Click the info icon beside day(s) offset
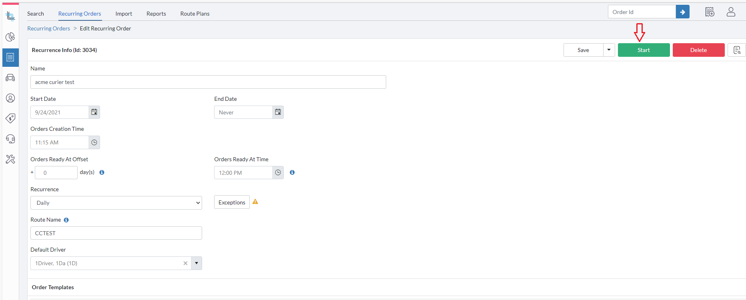The image size is (746, 300). pos(102,172)
